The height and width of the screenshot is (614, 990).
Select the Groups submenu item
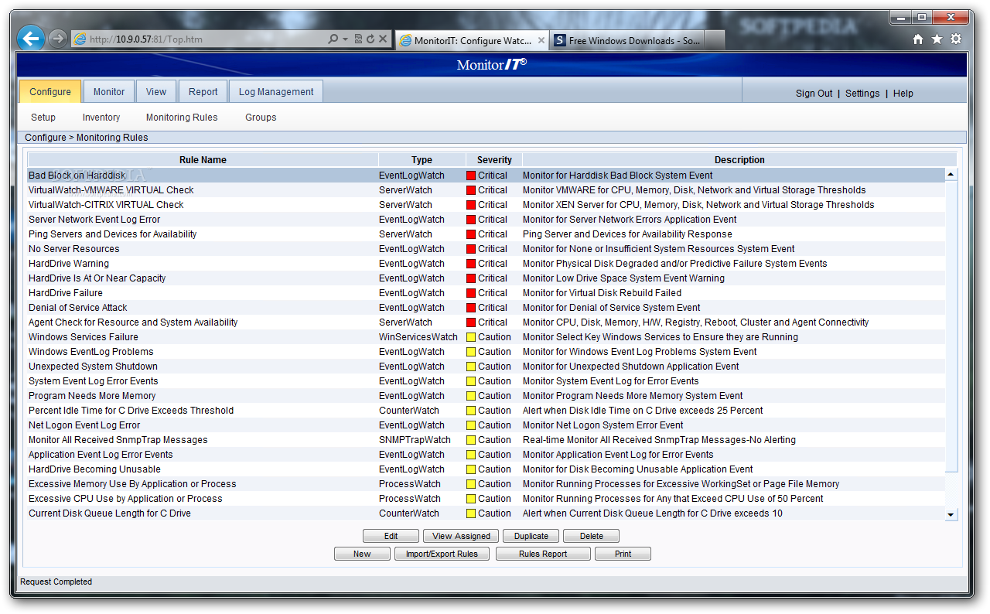pyautogui.click(x=261, y=118)
